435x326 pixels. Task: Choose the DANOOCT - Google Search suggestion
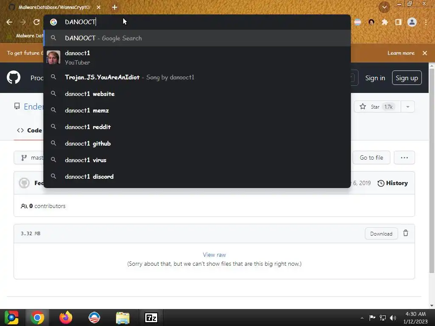[197, 38]
